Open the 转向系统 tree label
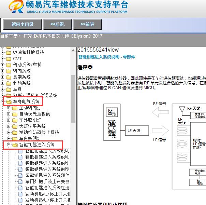This screenshot has width=206, height=205. point(22,71)
